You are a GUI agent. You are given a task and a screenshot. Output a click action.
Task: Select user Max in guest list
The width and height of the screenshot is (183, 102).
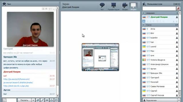pos(160,51)
